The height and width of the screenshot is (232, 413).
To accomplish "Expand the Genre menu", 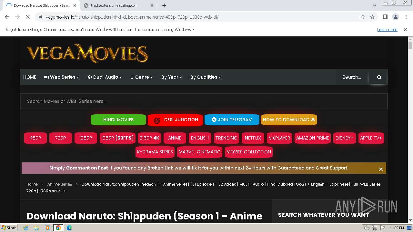I will (142, 77).
